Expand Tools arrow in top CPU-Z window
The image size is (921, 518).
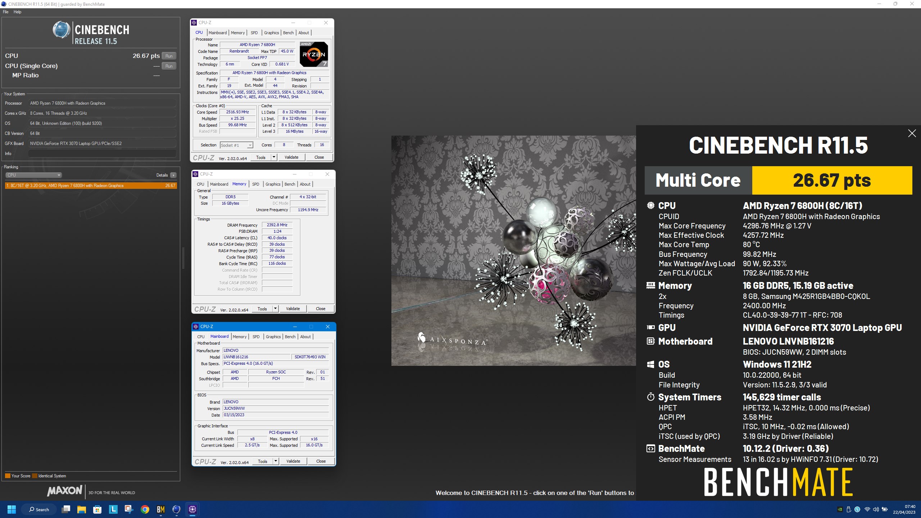(274, 157)
